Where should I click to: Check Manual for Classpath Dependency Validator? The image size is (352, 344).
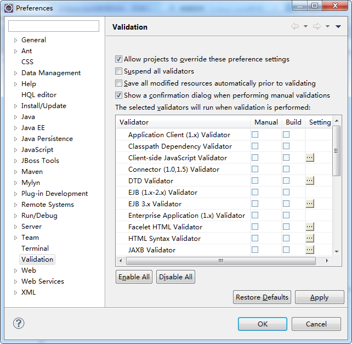tap(255, 146)
